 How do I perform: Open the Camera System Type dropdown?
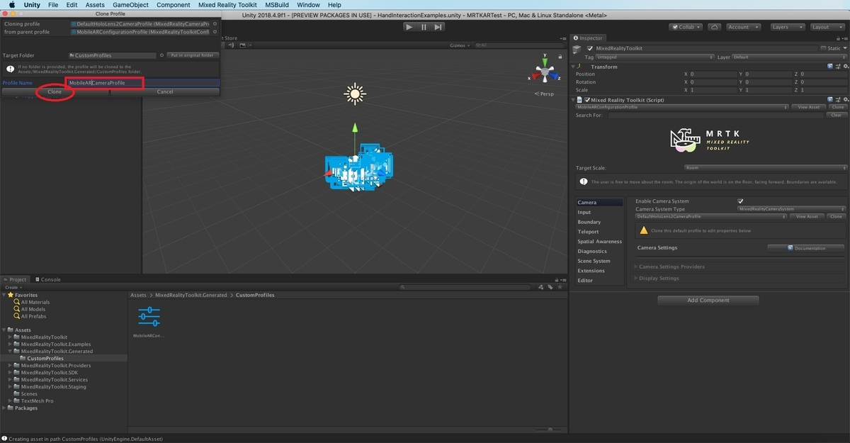click(792, 209)
